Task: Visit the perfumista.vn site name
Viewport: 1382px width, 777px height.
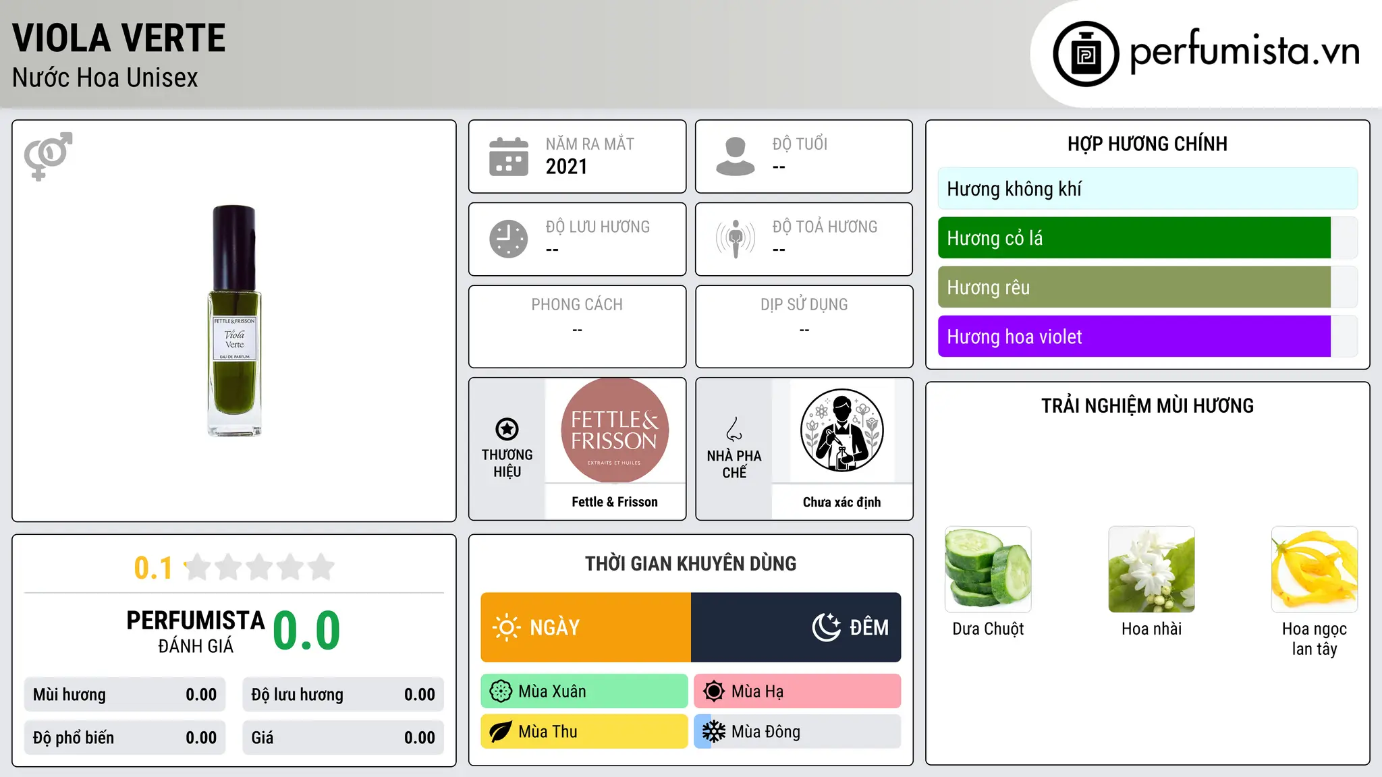Action: click(x=1245, y=51)
